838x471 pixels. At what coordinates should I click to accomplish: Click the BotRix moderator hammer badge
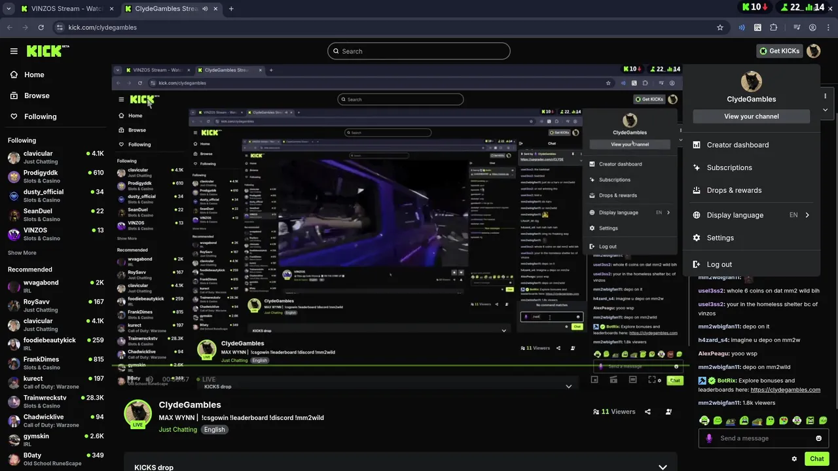[702, 381]
